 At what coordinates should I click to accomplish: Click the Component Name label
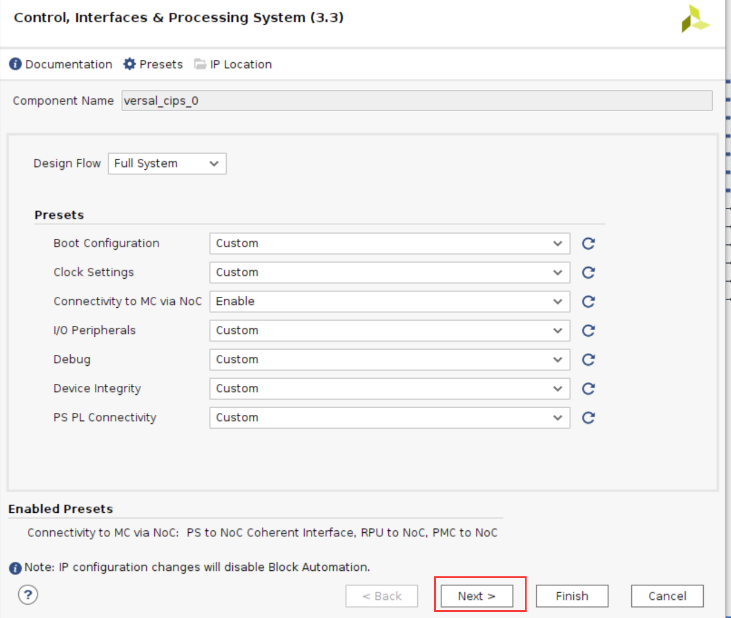tap(63, 101)
